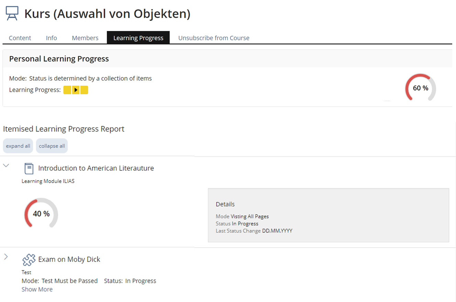This screenshot has width=456, height=302.
Task: Select the Learning Progress tab
Action: [138, 38]
